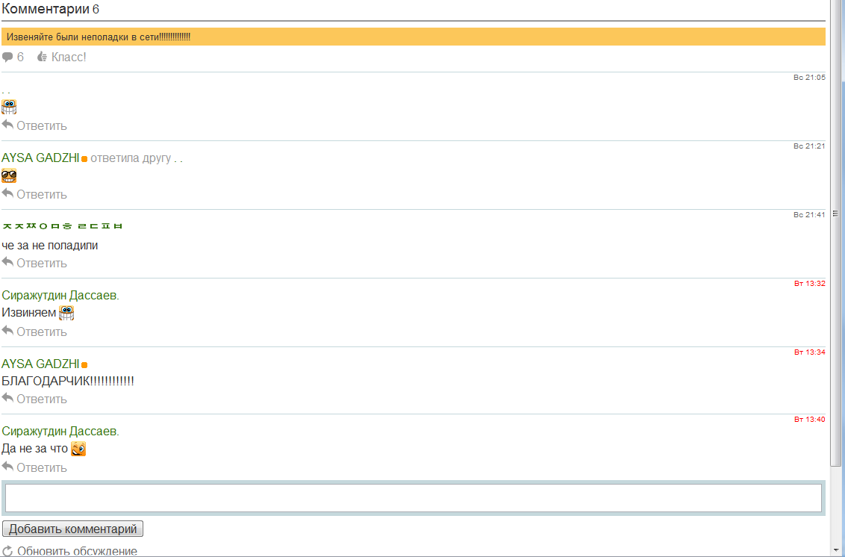Viewport: 845px width, 557px height.
Task: Click the Комментарии 6 heading
Action: (x=50, y=9)
